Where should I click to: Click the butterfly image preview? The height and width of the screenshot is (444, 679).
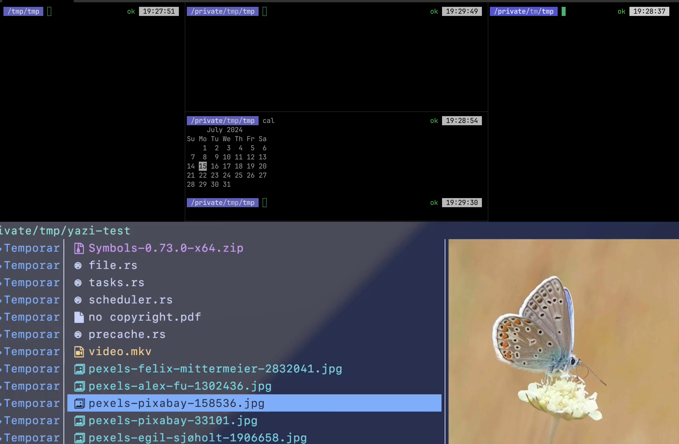[x=563, y=341]
